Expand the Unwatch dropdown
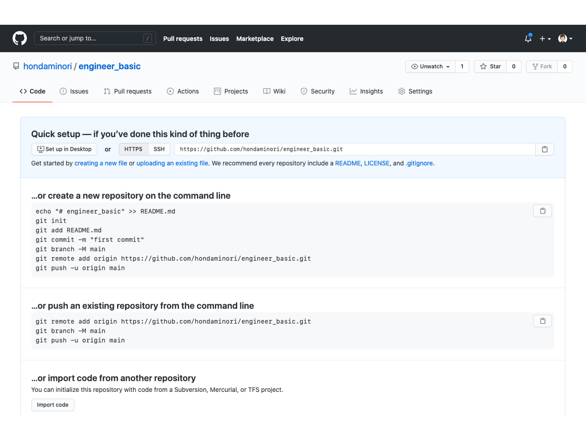The height and width of the screenshot is (440, 586). tap(430, 66)
